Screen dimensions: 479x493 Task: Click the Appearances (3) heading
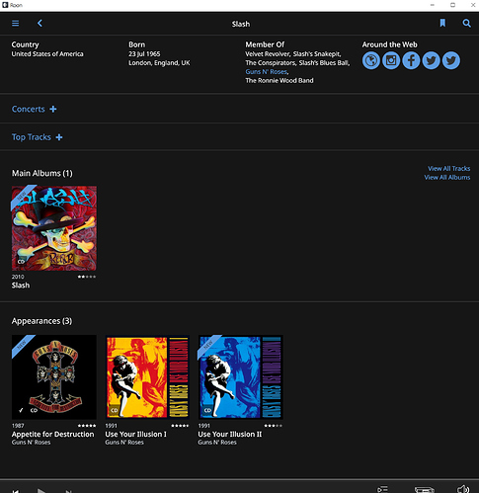[41, 321]
